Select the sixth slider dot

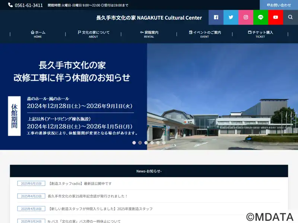[164, 143]
